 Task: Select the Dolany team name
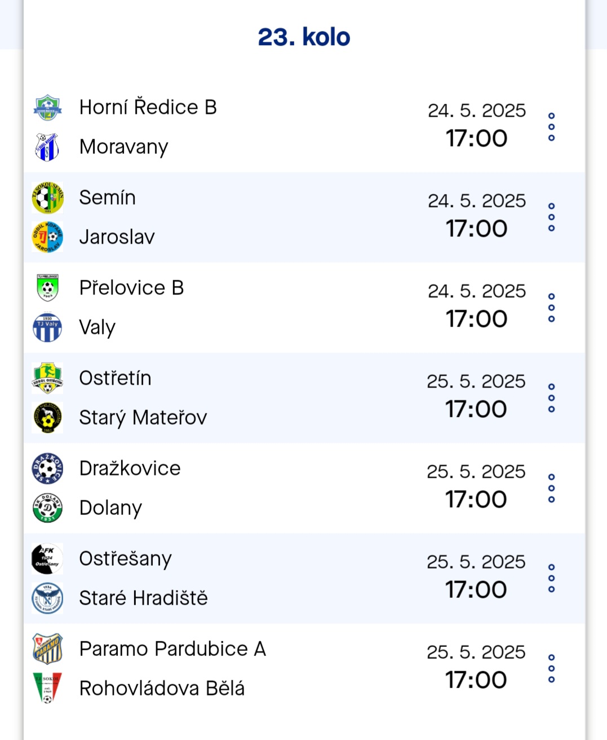tap(110, 508)
